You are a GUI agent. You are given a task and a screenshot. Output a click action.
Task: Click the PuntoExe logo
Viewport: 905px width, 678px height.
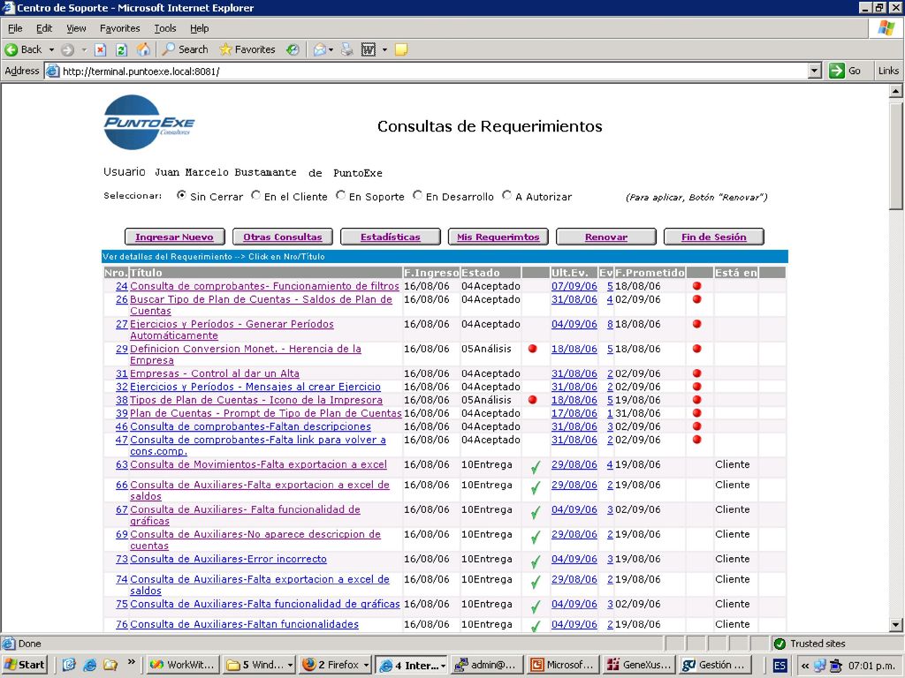pos(148,122)
